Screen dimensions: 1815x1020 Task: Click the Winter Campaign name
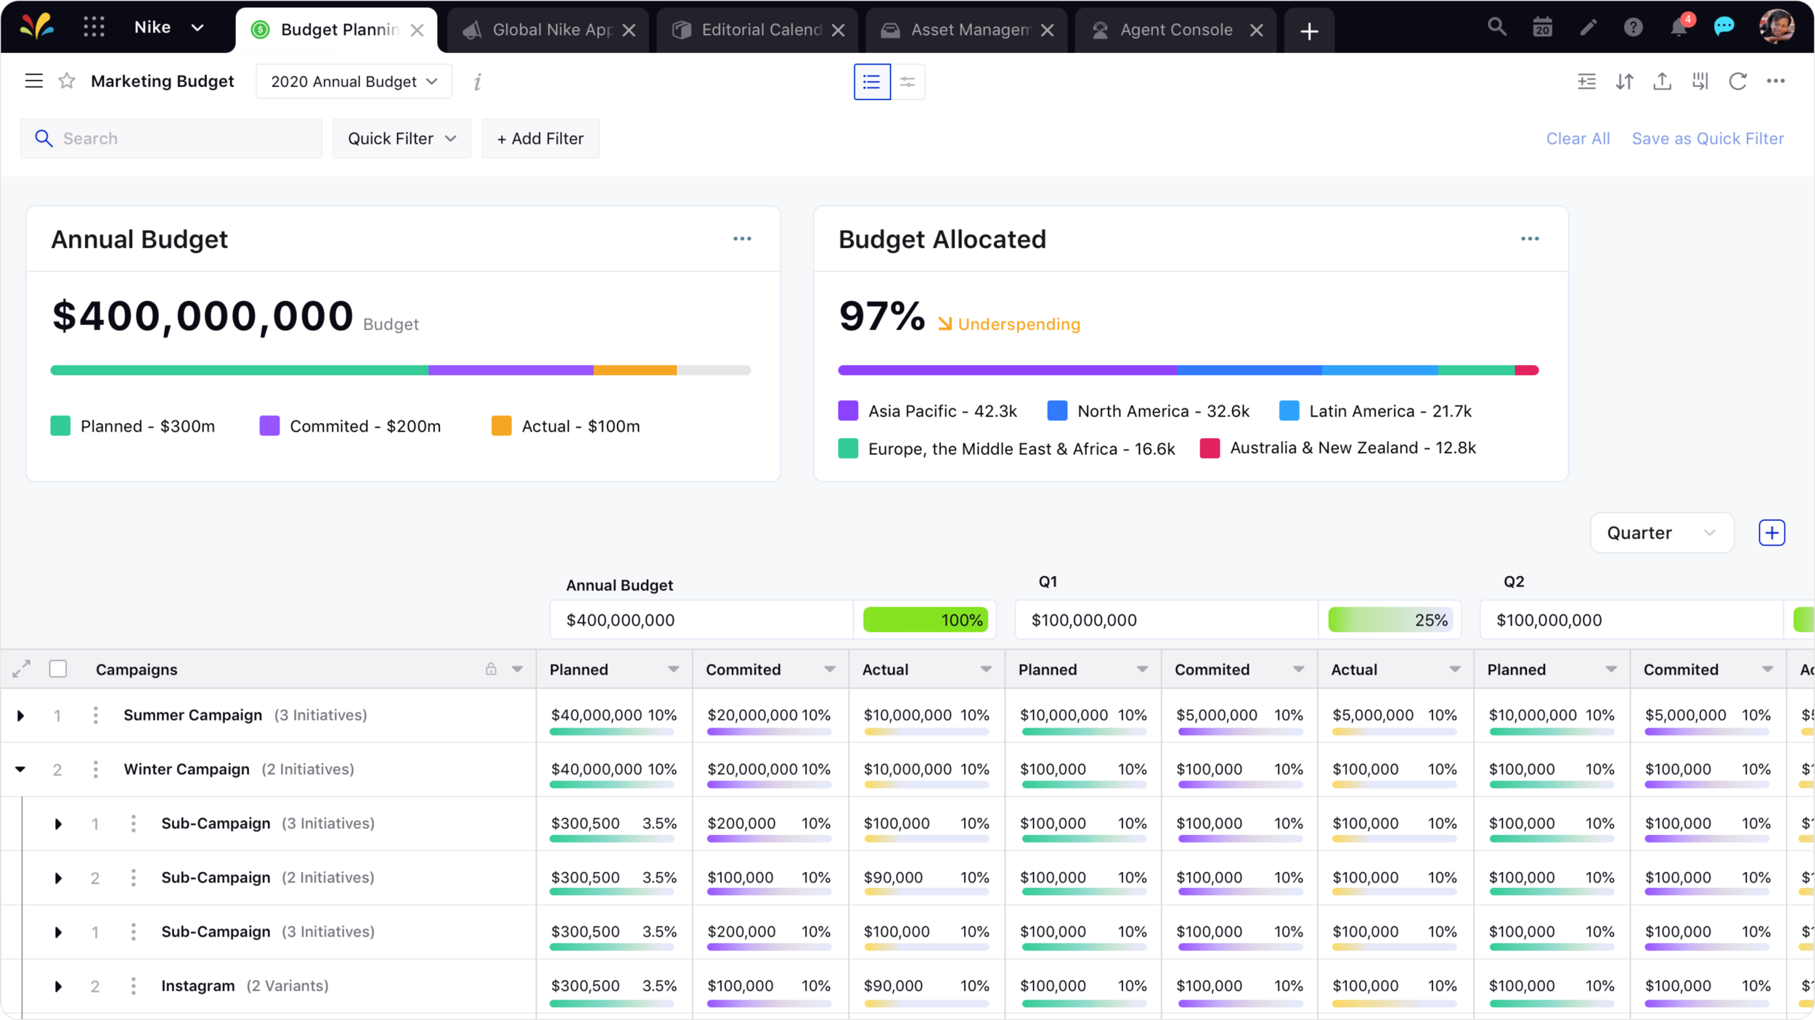[x=187, y=769]
